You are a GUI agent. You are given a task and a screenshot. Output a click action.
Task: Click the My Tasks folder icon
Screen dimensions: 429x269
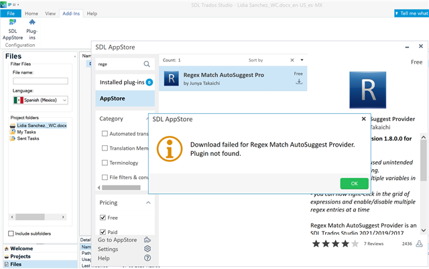pos(13,132)
